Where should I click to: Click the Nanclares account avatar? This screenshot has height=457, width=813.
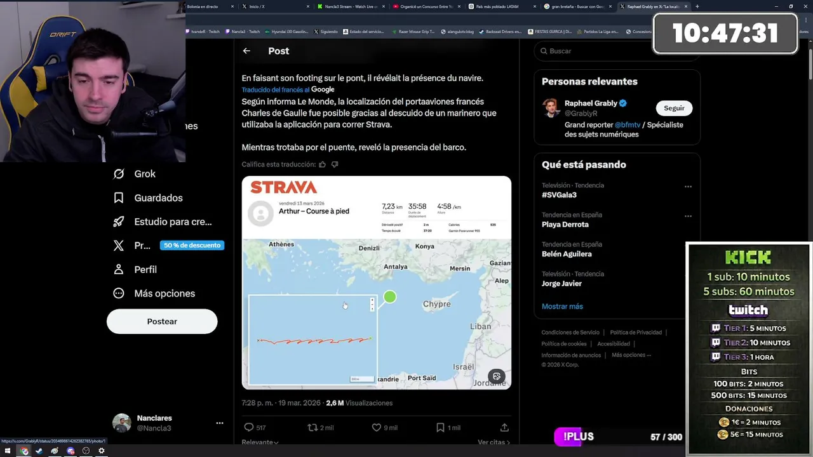pyautogui.click(x=121, y=423)
